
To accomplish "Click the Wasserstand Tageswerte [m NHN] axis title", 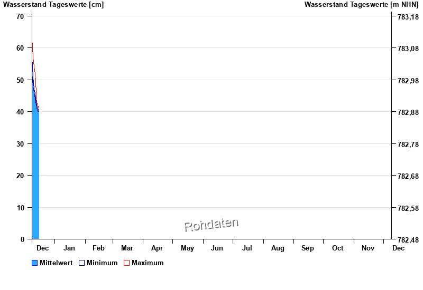I will 362,5.
